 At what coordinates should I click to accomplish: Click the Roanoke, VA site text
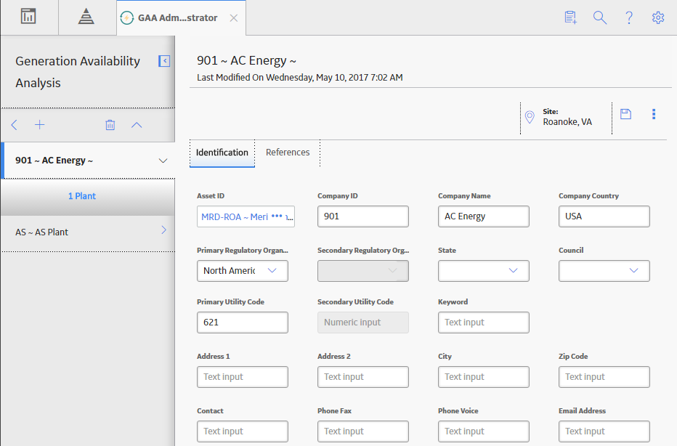tap(567, 122)
